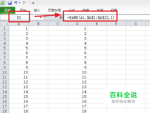The image size is (150, 113).
Task: Click the Name Box showing D1
Action: tap(19, 18)
